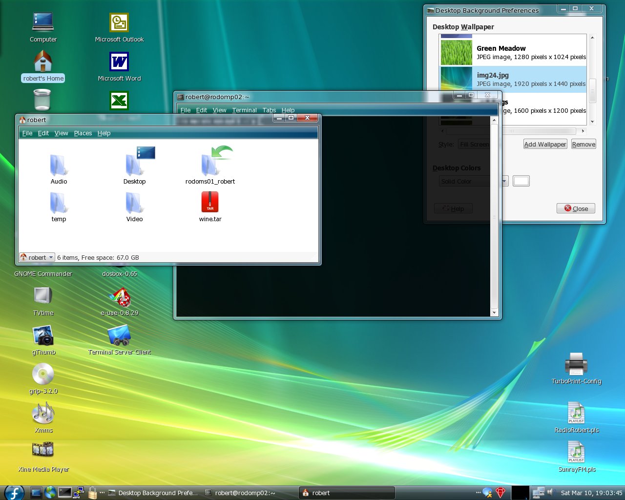This screenshot has width=625, height=500.
Task: Select the Trash can on the desktop
Action: [42, 100]
